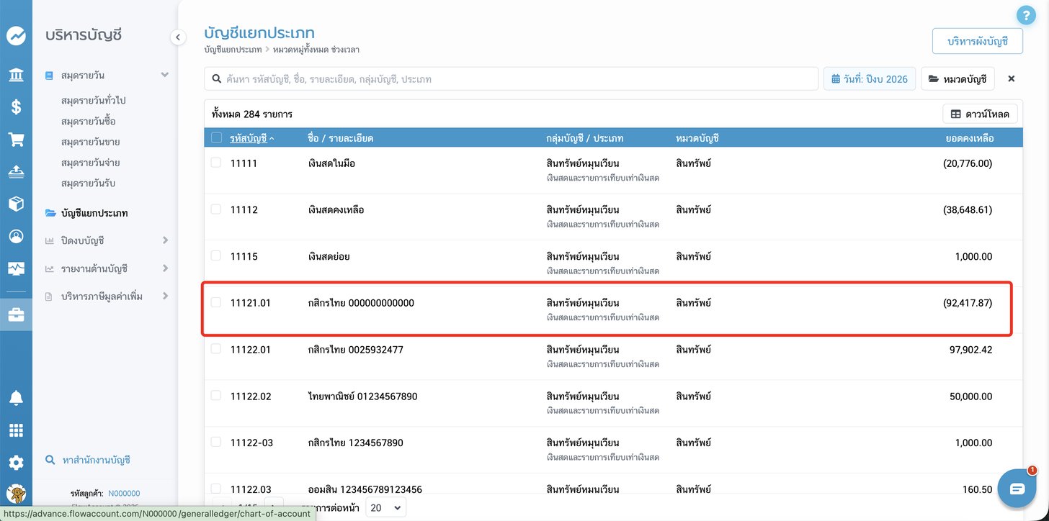Open the shopping cart sidebar icon
Viewport: 1049px width, 521px height.
pyautogui.click(x=16, y=140)
